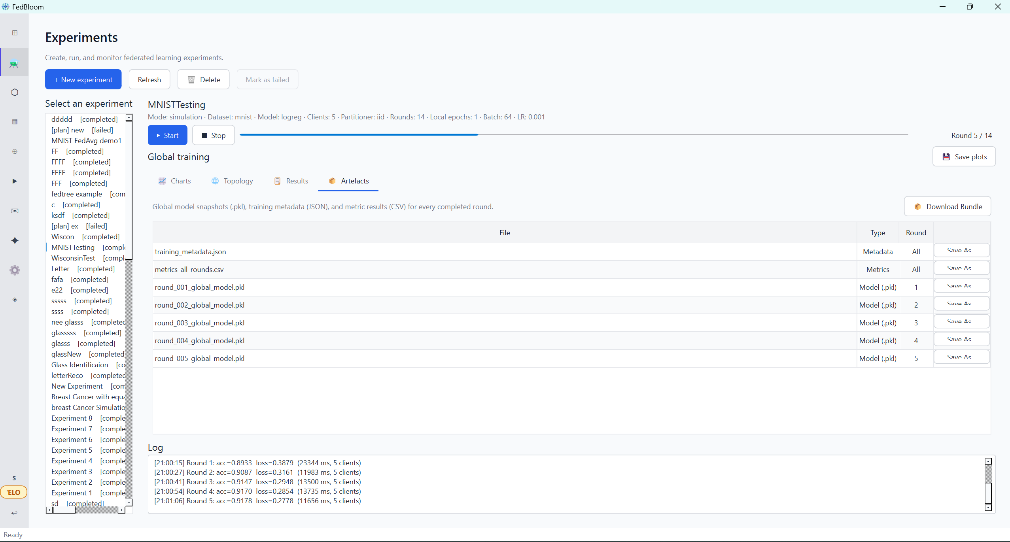The height and width of the screenshot is (542, 1010).
Task: Switch to the Charts tab
Action: 174,181
